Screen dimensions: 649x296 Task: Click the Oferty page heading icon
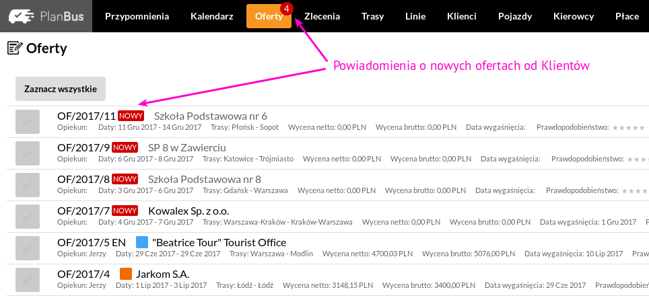click(15, 48)
